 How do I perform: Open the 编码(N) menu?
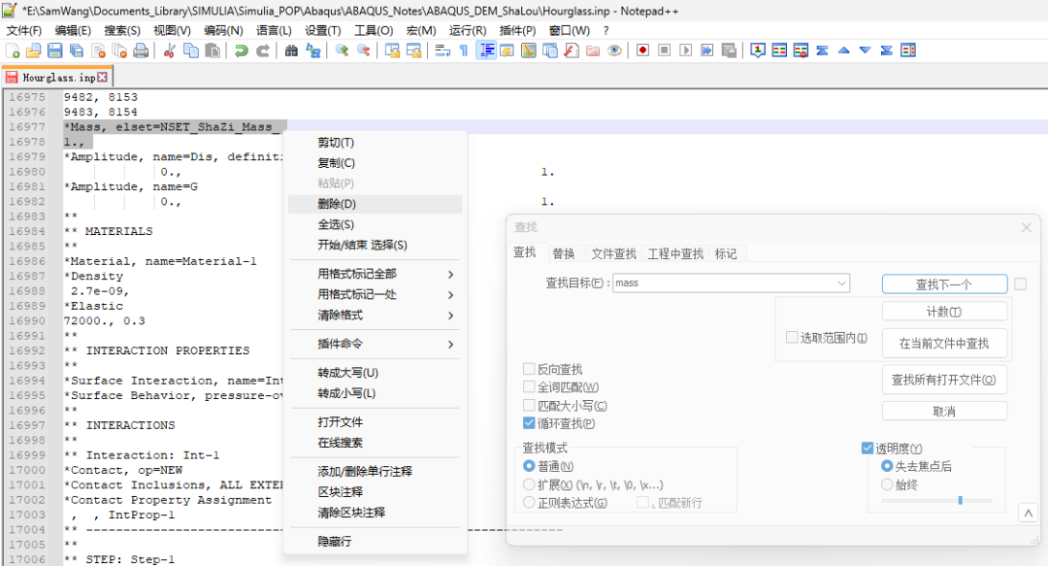[x=223, y=31]
